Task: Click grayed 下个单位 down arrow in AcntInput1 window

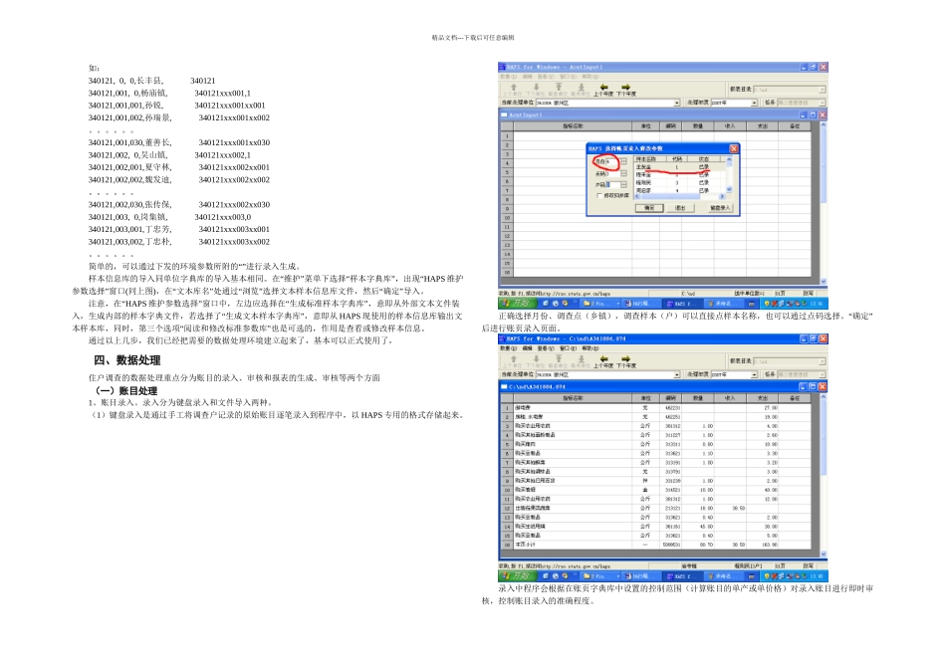Action: pos(536,88)
